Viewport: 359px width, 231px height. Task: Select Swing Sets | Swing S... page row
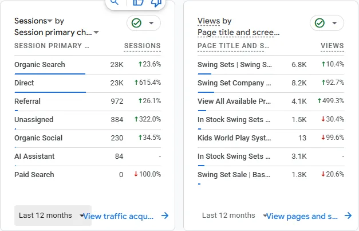click(x=271, y=65)
